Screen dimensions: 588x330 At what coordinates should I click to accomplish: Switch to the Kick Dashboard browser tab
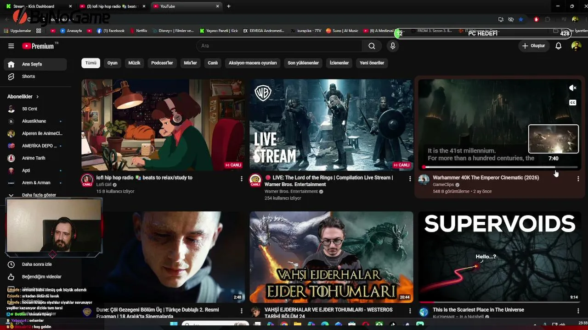(x=38, y=6)
